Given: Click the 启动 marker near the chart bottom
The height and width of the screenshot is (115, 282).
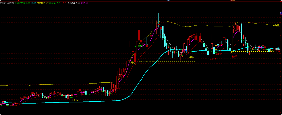Looking at the screenshot, I should (75, 100).
